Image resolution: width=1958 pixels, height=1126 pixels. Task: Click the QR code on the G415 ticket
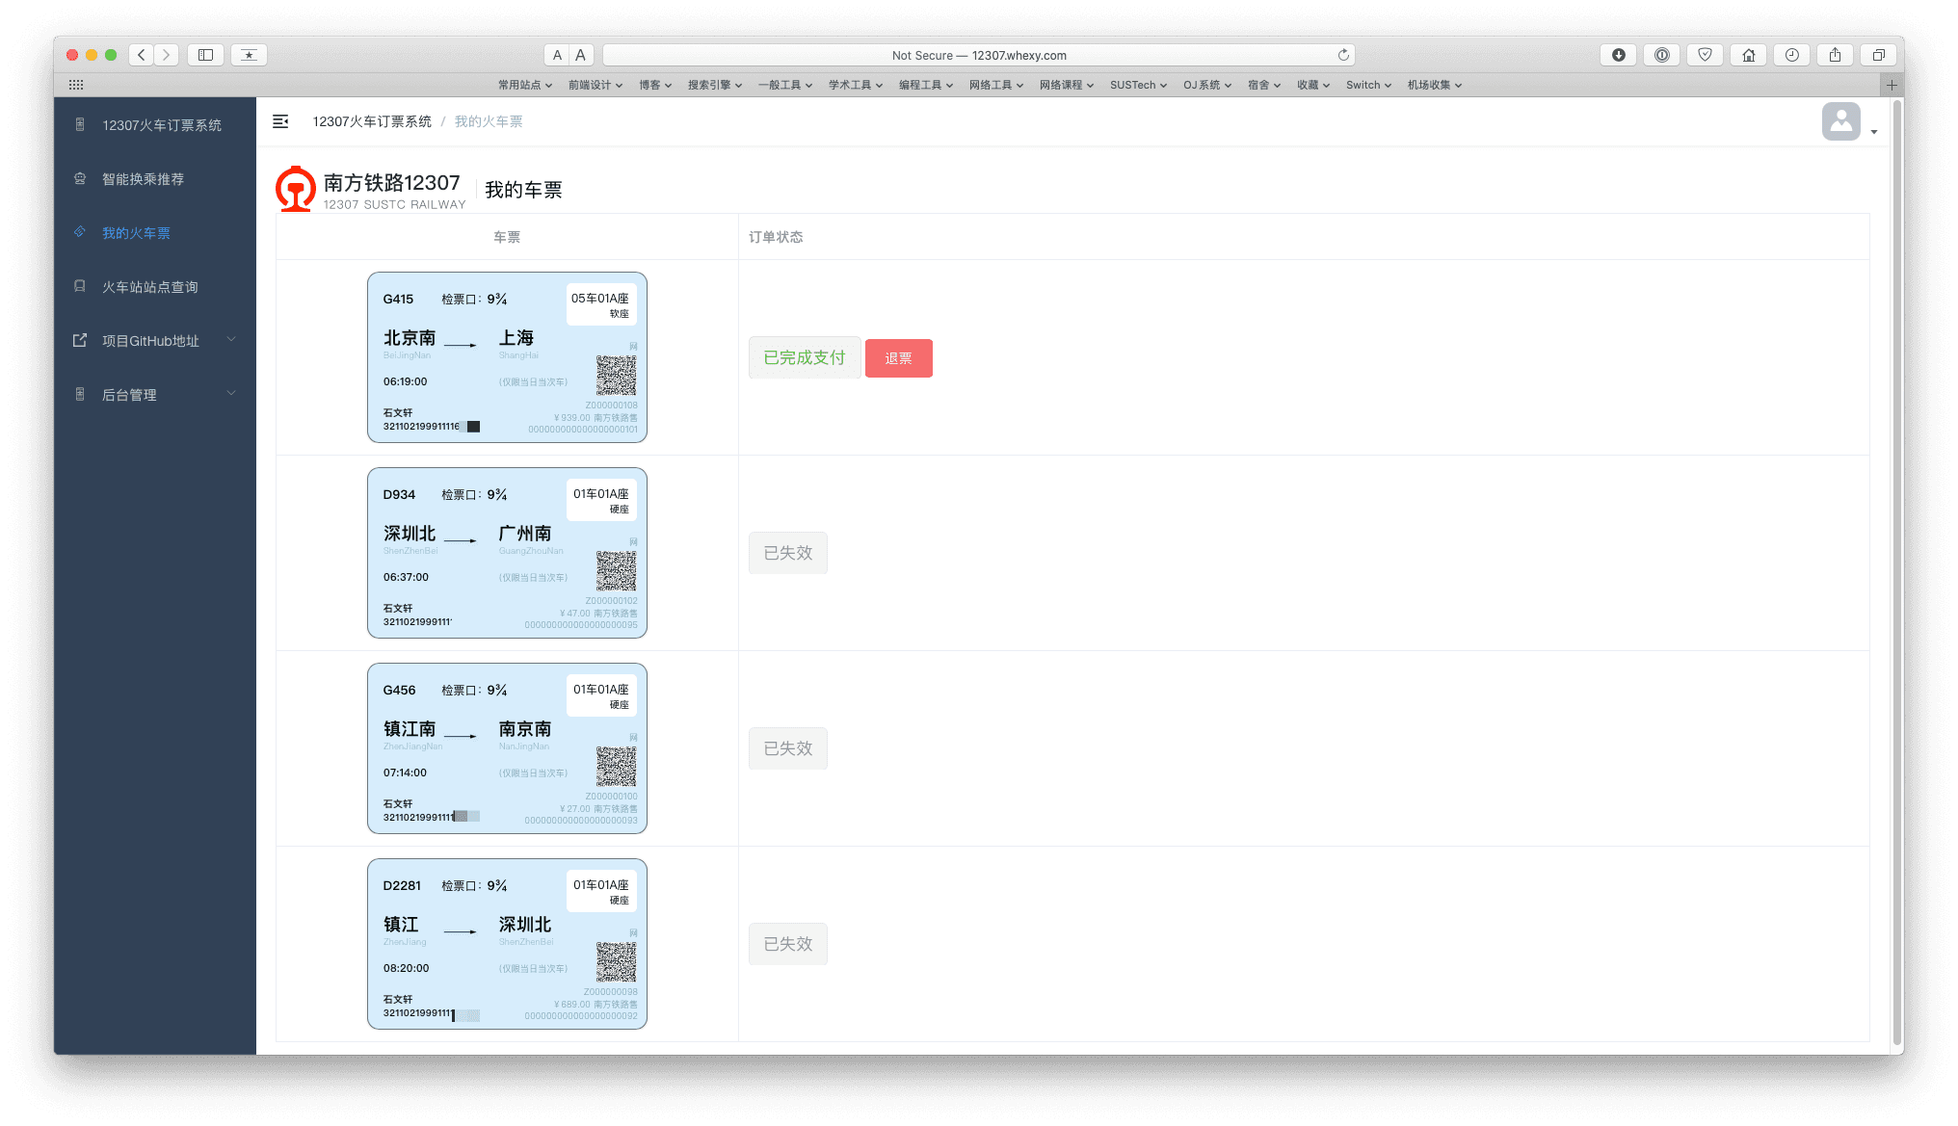[615, 376]
